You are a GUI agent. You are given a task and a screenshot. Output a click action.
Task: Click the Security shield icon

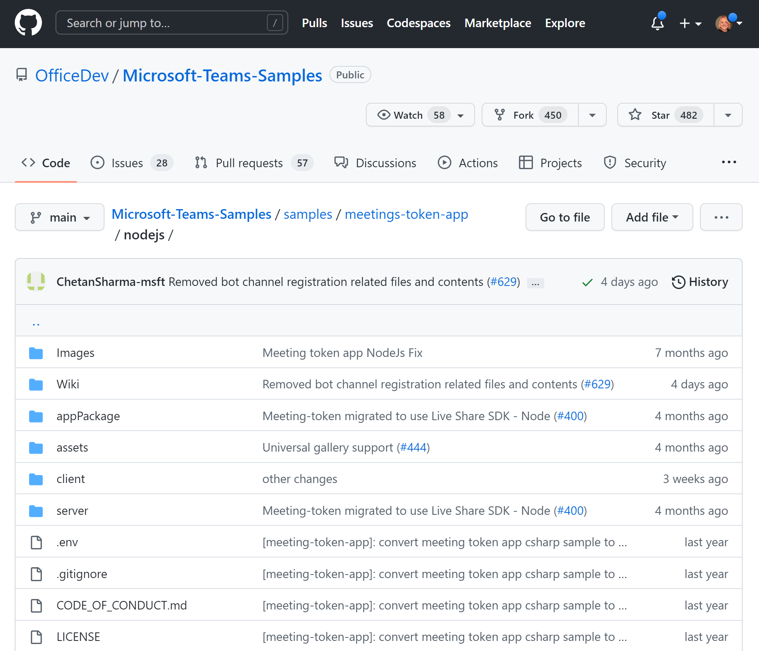610,163
